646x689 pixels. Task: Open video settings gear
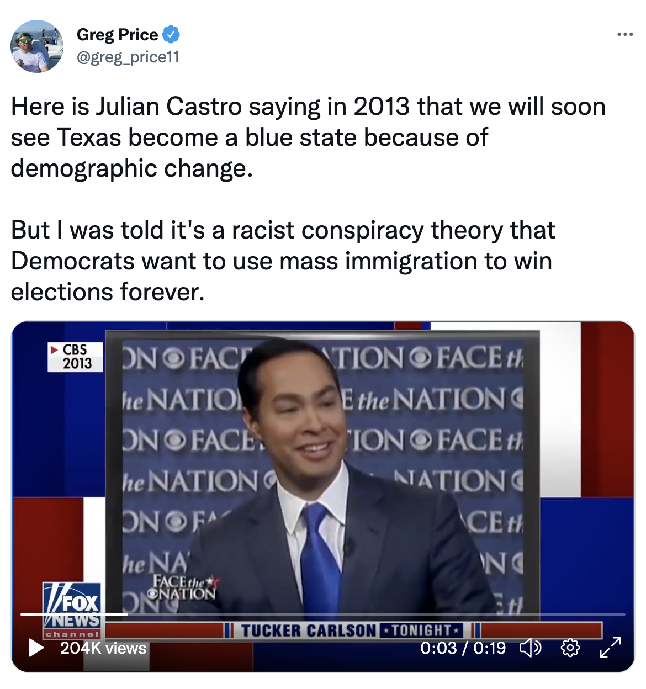coord(570,648)
